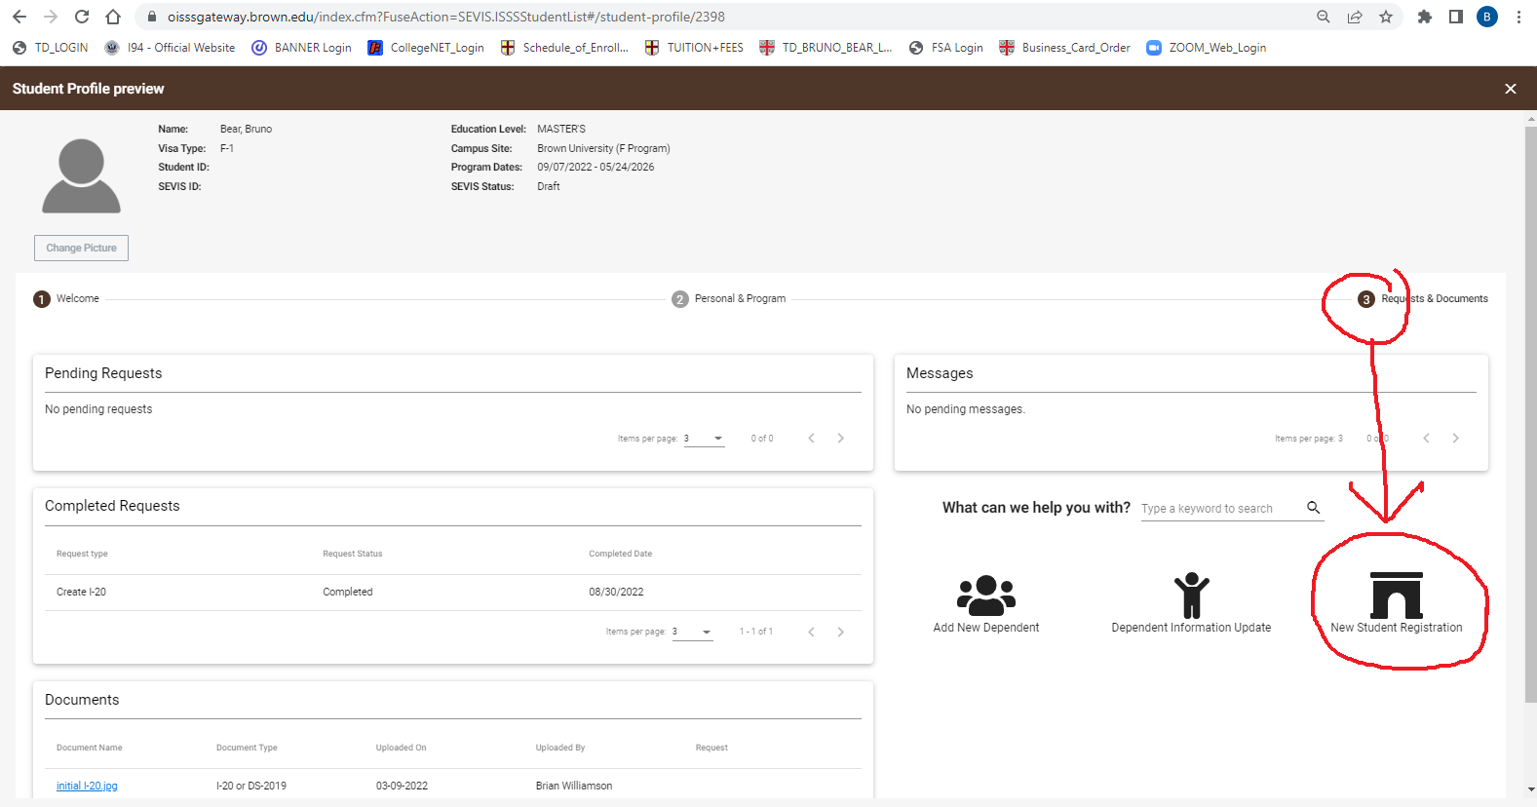Share this page using the share icon
This screenshot has width=1537, height=807.
tap(1355, 17)
